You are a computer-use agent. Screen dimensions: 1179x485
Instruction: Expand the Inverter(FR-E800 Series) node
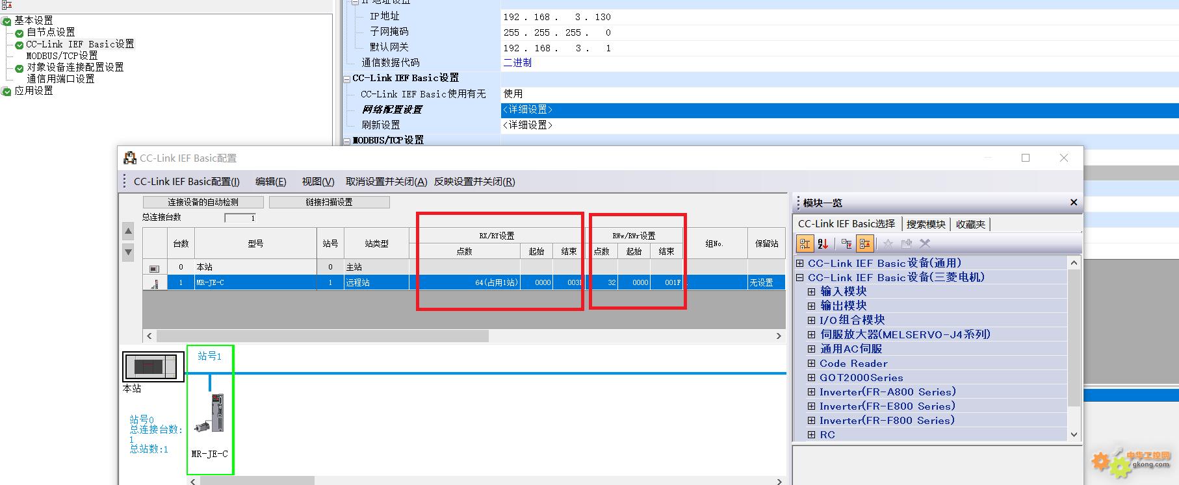tap(811, 406)
